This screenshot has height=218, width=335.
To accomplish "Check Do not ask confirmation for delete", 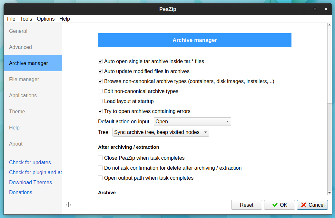I will (x=100, y=168).
